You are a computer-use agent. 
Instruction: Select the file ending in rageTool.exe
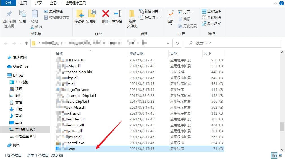[x=139, y=90]
